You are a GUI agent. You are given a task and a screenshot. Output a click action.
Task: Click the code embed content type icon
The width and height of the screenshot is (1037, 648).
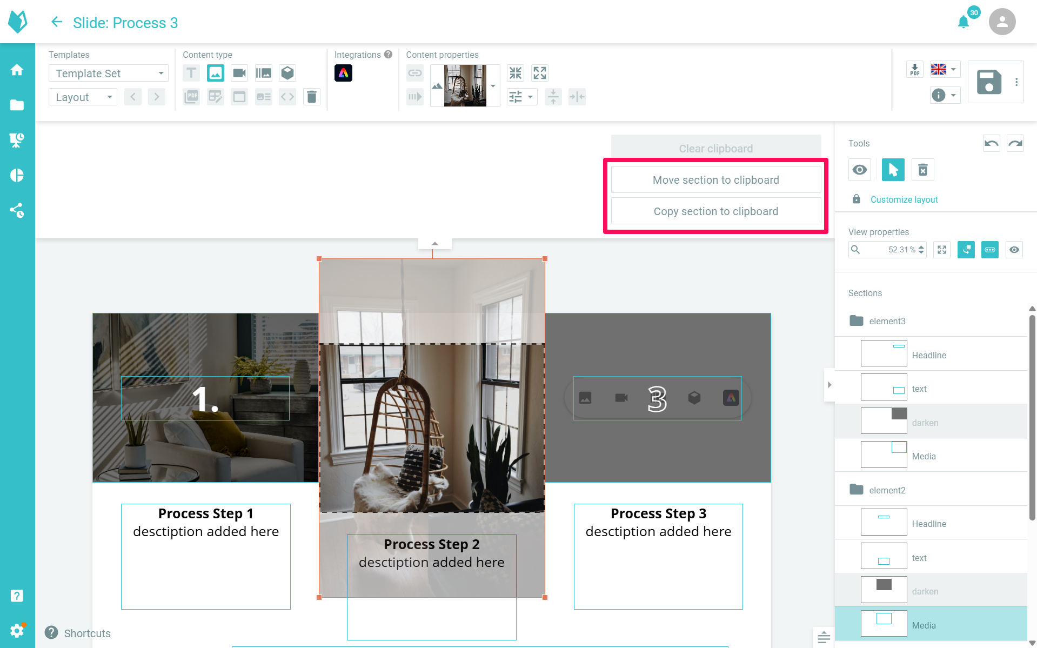pyautogui.click(x=287, y=97)
